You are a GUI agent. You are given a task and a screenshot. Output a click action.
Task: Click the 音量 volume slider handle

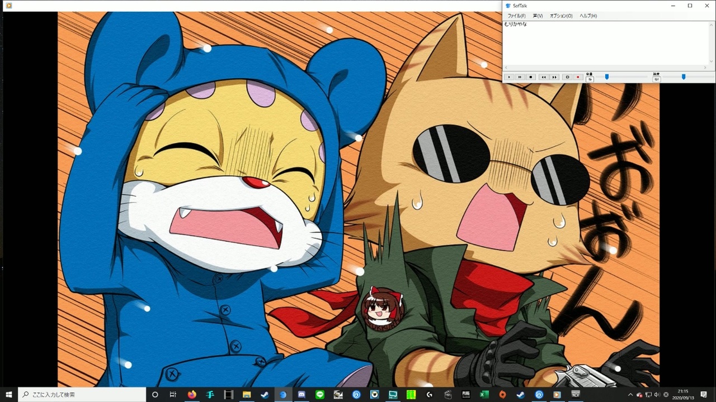coord(606,77)
